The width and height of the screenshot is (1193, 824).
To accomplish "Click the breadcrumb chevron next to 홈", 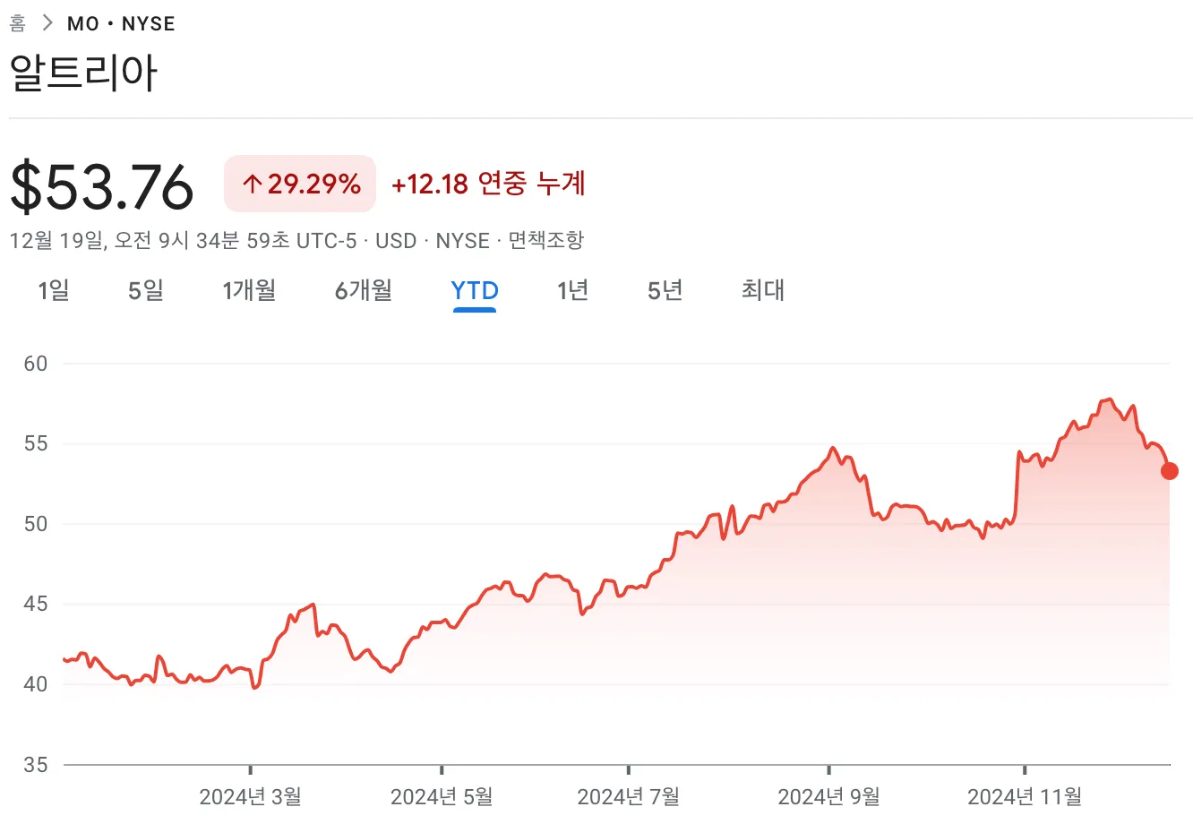I will point(47,22).
